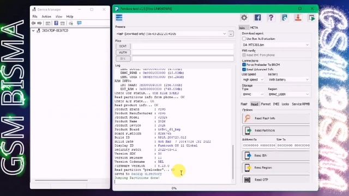349x196 pixels.
Task: Click the phone icon on Read Partitions
Action: pyautogui.click(x=248, y=131)
